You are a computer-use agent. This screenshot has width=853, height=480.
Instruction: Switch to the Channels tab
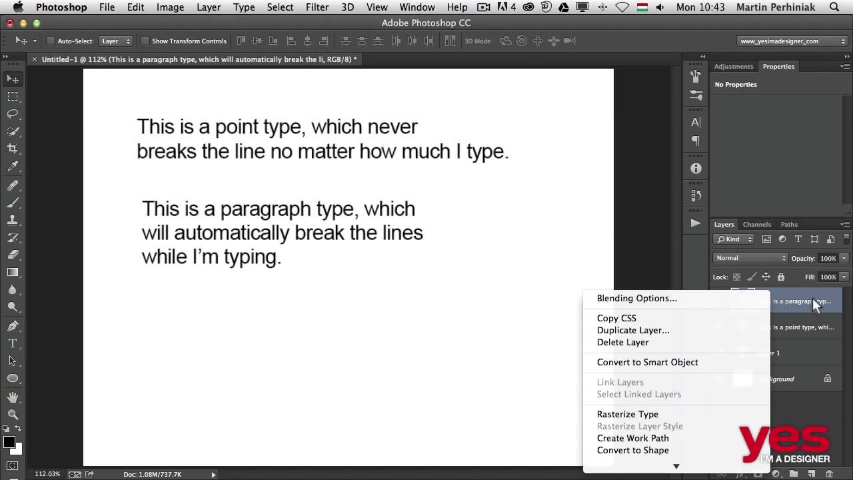point(756,225)
